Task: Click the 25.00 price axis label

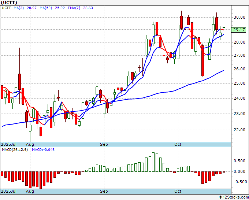Action: pyautogui.click(x=239, y=83)
